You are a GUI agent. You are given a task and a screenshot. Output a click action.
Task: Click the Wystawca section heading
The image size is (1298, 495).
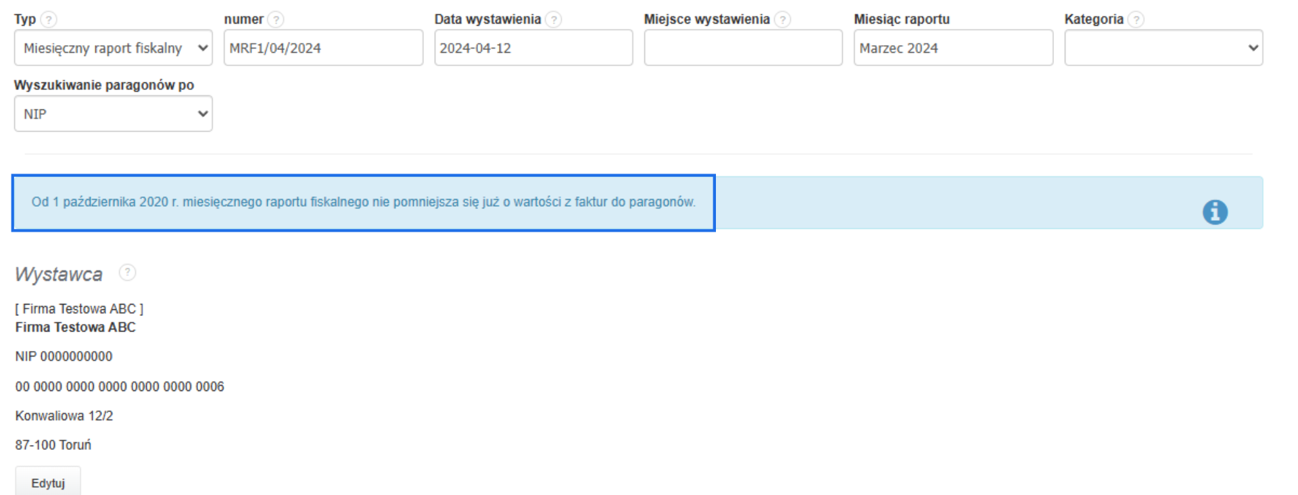pyautogui.click(x=59, y=274)
